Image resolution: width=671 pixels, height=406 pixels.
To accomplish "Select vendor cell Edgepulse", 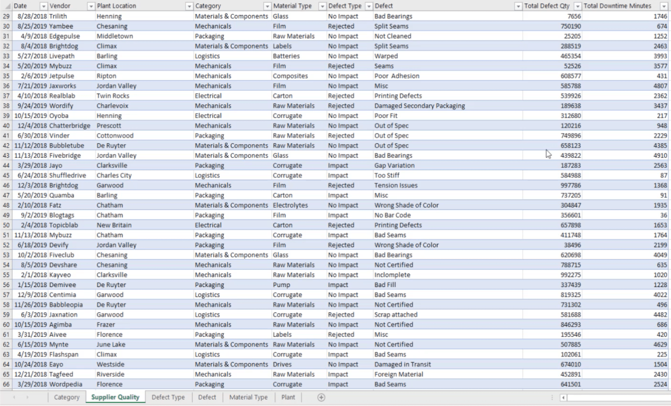I will [71, 36].
